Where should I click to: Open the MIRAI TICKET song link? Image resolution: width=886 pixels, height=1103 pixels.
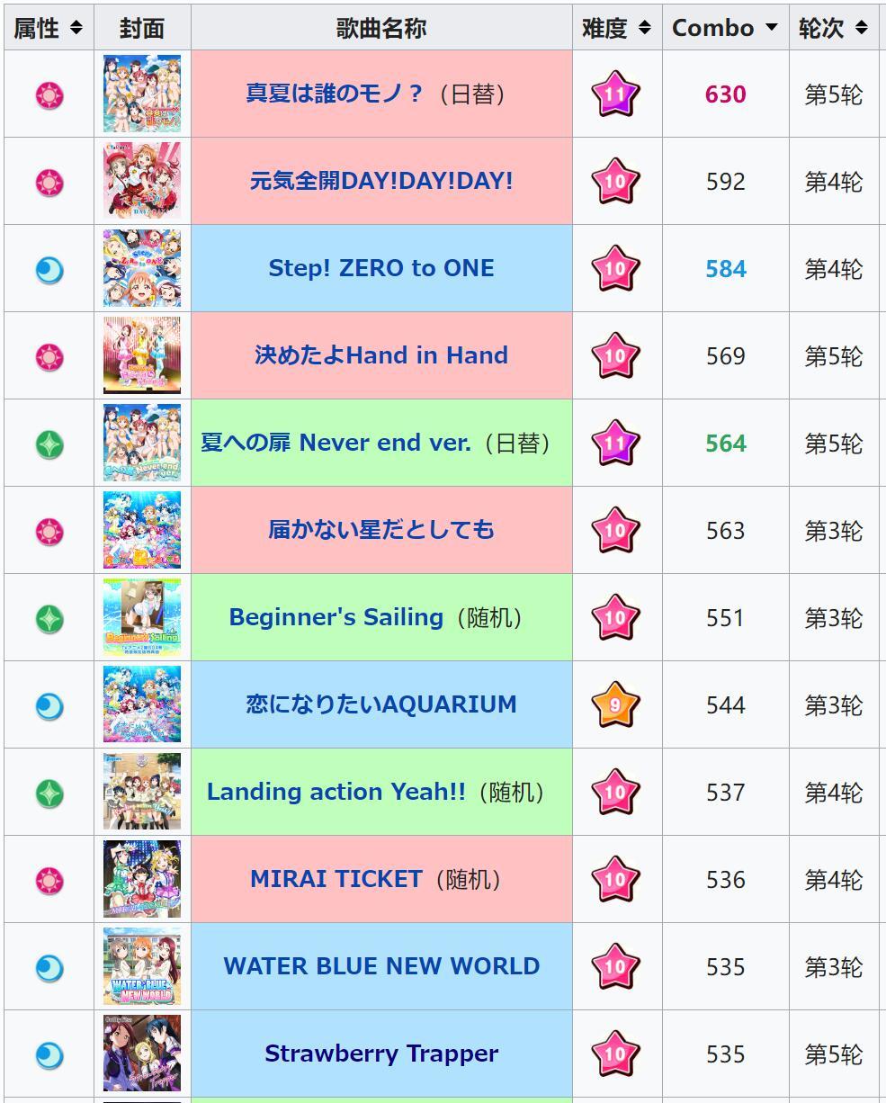click(x=336, y=879)
